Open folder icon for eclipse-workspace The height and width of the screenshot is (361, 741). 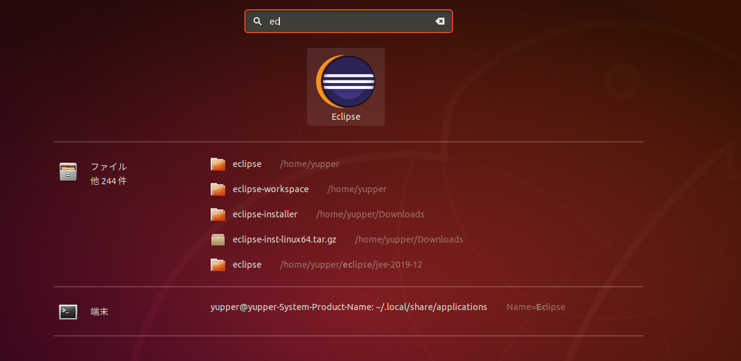pyautogui.click(x=218, y=189)
